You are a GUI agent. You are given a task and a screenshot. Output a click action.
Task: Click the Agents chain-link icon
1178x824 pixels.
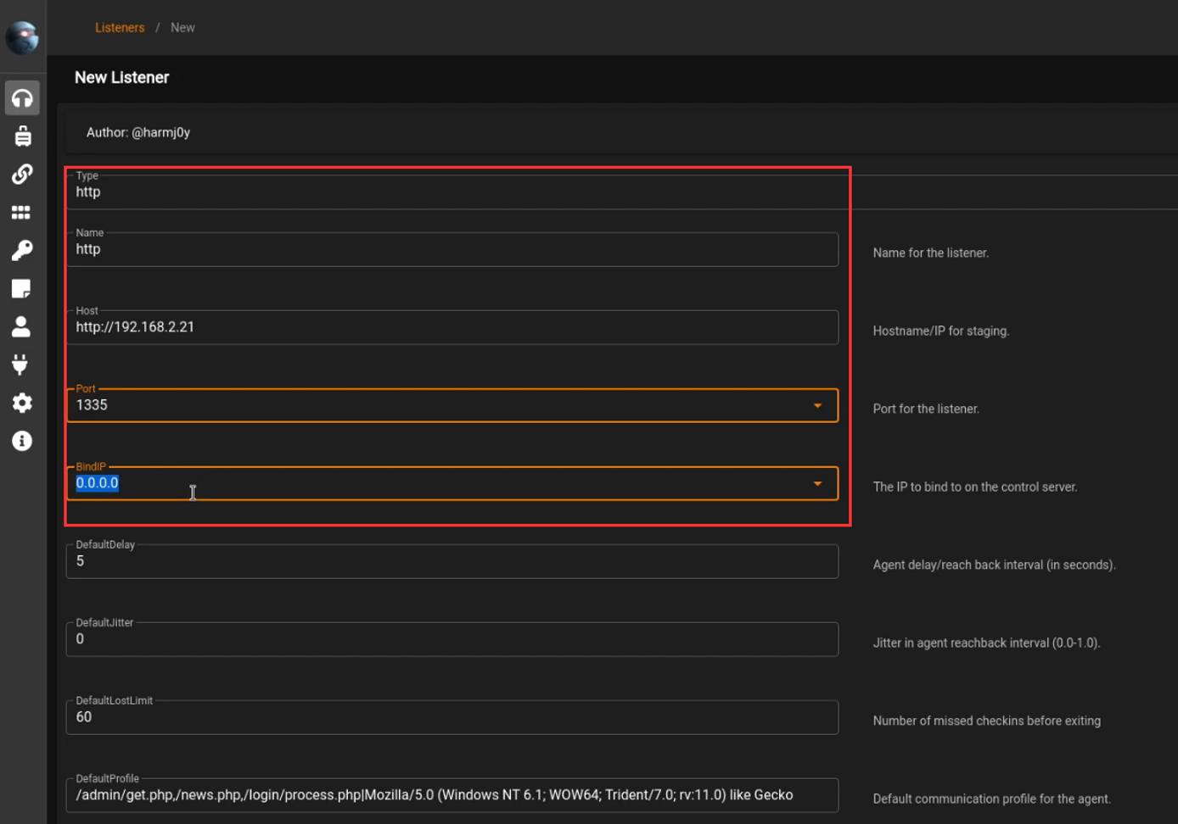coord(22,174)
